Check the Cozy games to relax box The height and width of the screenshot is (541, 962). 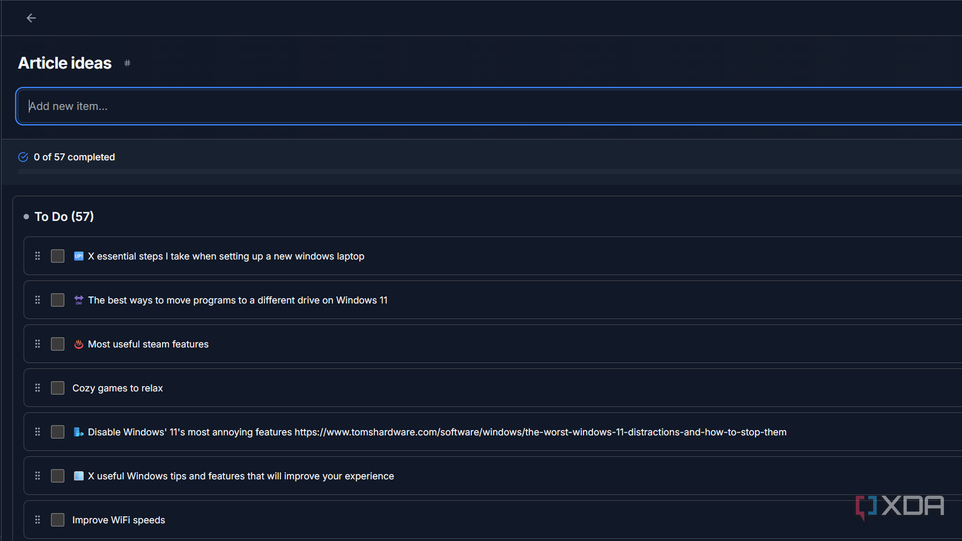(x=57, y=388)
